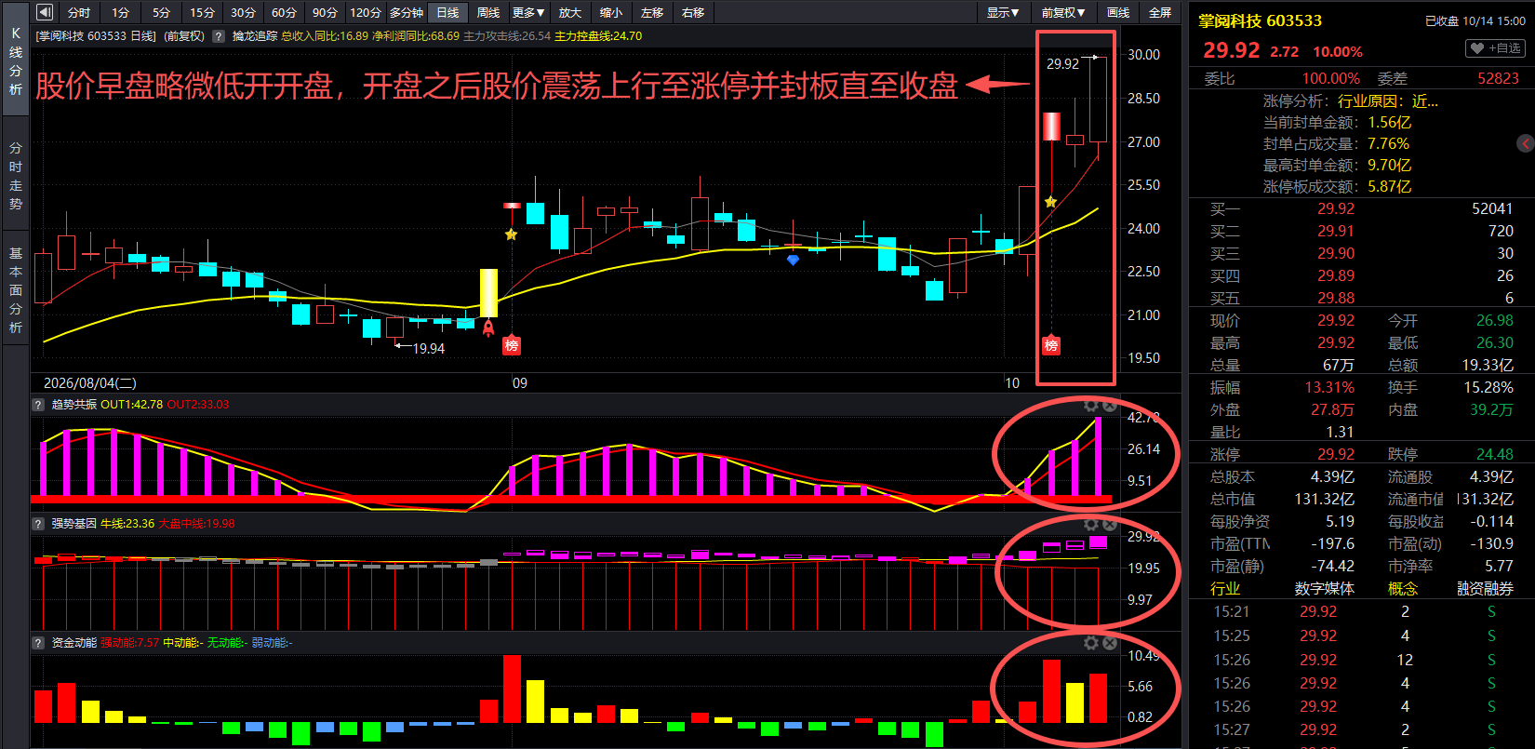Image resolution: width=1535 pixels, height=749 pixels.
Task: Click the yellow star below October limit-up candle
Action: [x=1050, y=202]
